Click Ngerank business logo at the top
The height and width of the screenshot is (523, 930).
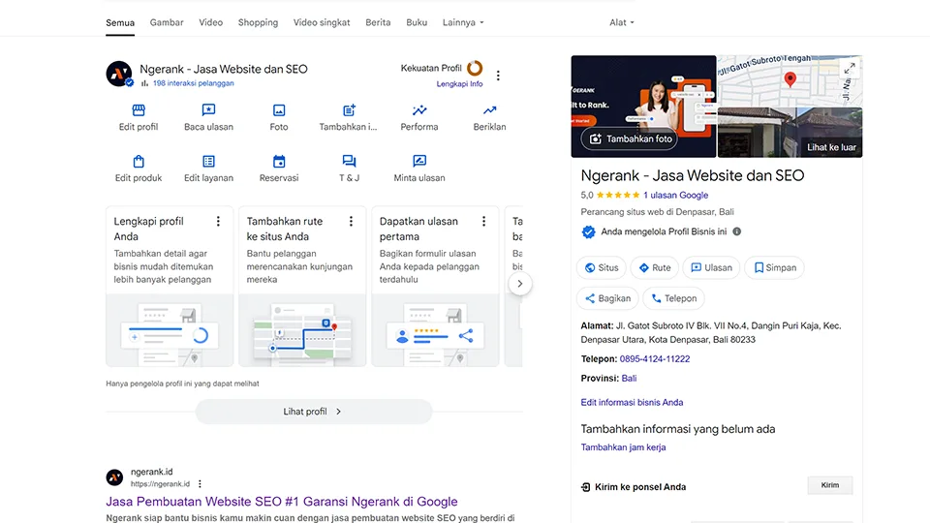(x=119, y=75)
